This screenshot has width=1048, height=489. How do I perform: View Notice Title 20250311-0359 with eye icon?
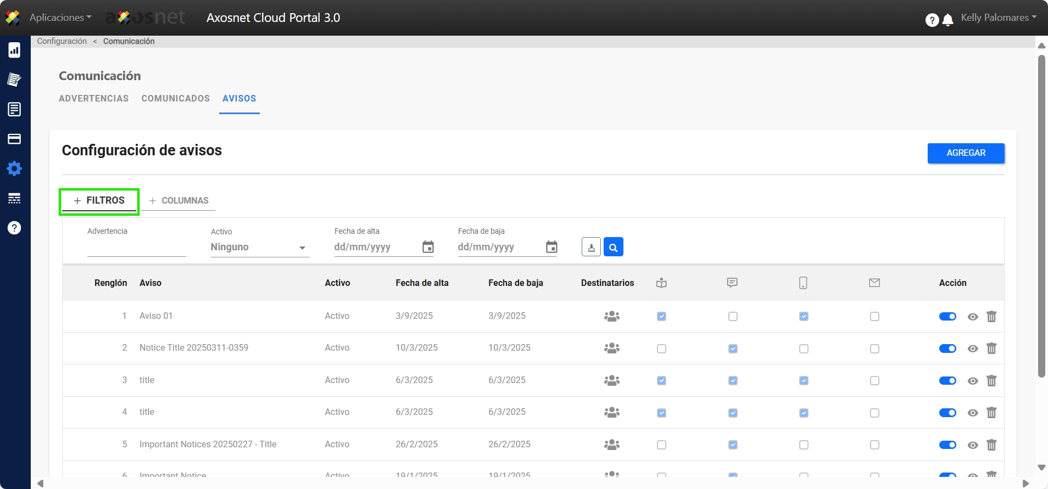click(x=972, y=349)
